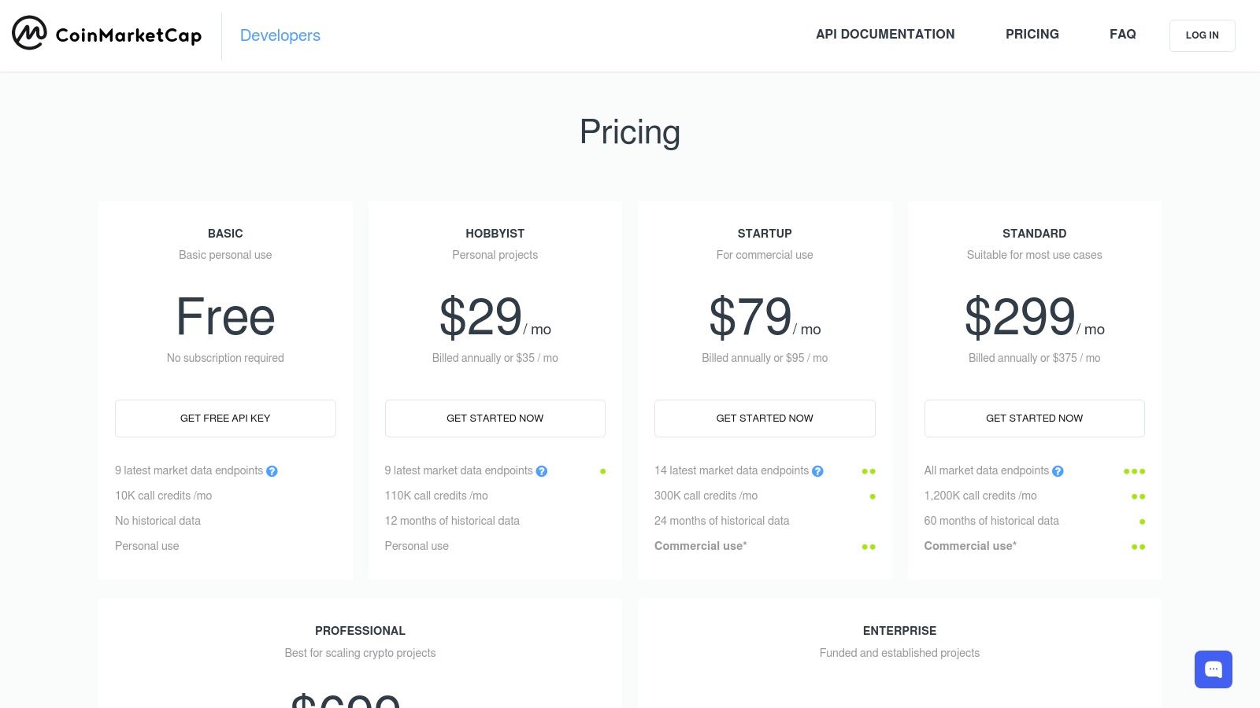Click the ENTERPRISE plan heading

pos(899,630)
